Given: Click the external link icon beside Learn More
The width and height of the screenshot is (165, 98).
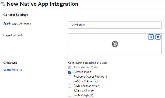Looking at the screenshot, I should pos(21,70).
